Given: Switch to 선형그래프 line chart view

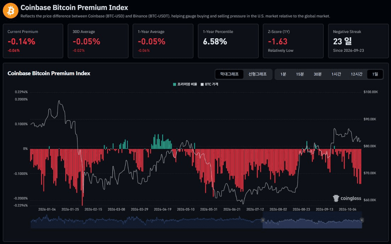Looking at the screenshot, I should (257, 74).
